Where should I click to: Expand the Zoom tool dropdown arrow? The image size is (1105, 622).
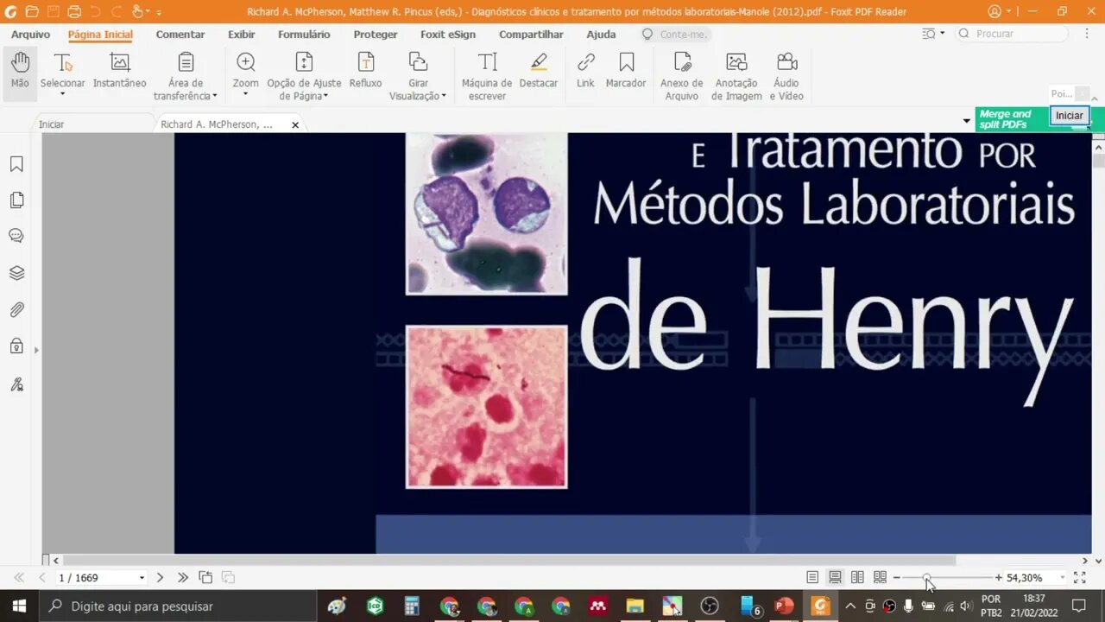pyautogui.click(x=245, y=94)
